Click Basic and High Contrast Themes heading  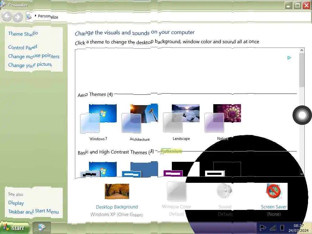(115, 152)
